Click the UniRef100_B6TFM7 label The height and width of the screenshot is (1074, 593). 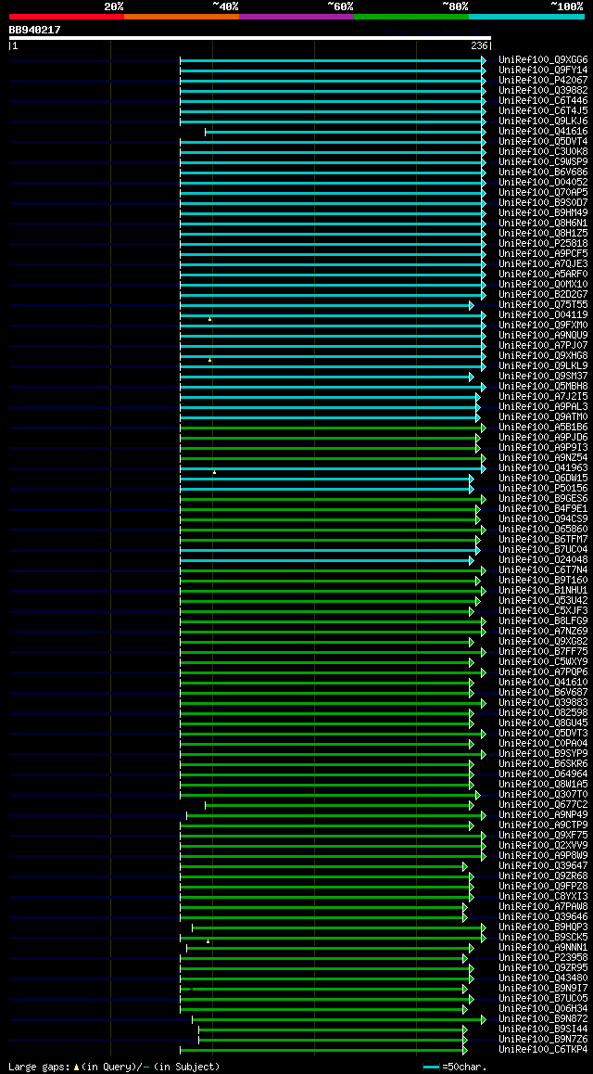(543, 540)
